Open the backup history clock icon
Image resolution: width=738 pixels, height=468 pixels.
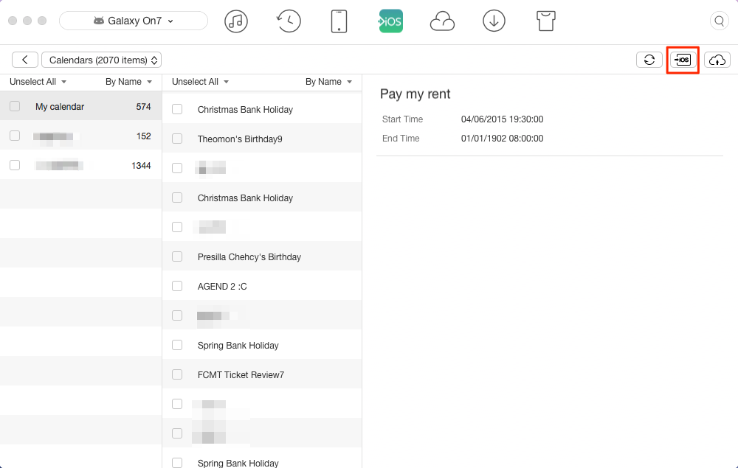(288, 21)
